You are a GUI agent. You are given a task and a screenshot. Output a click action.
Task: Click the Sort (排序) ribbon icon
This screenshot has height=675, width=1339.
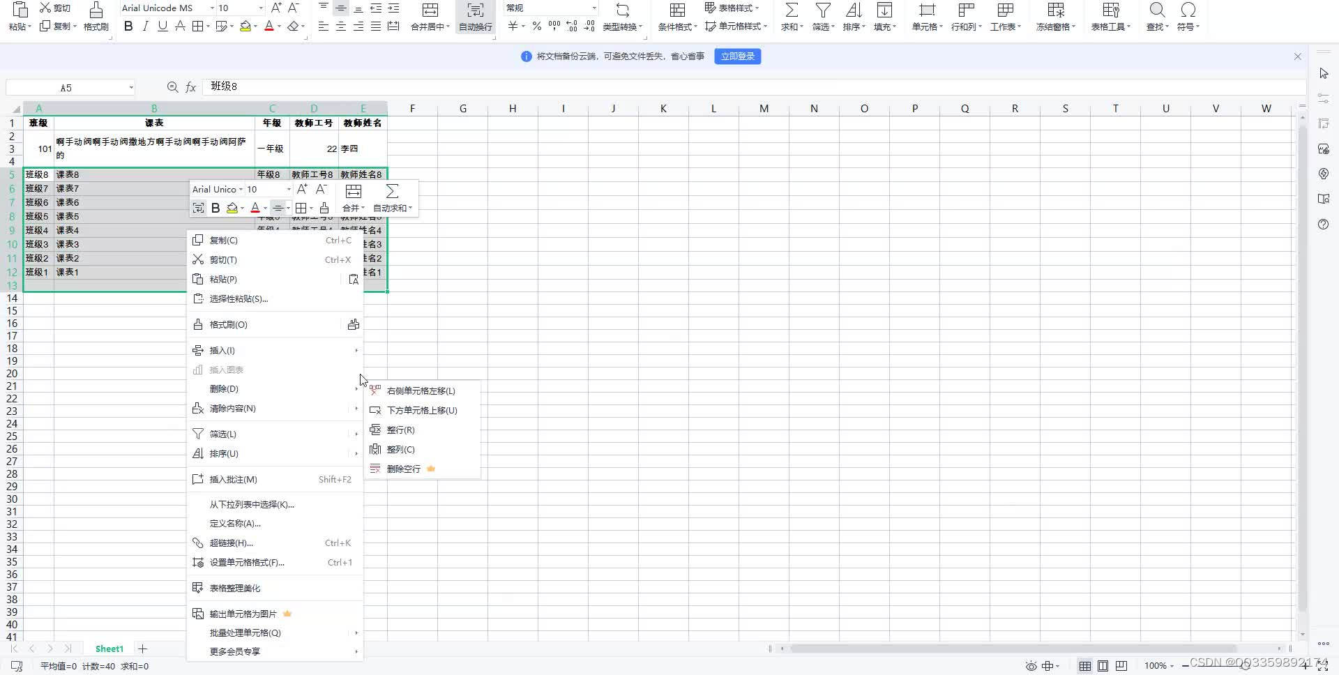[x=854, y=10]
